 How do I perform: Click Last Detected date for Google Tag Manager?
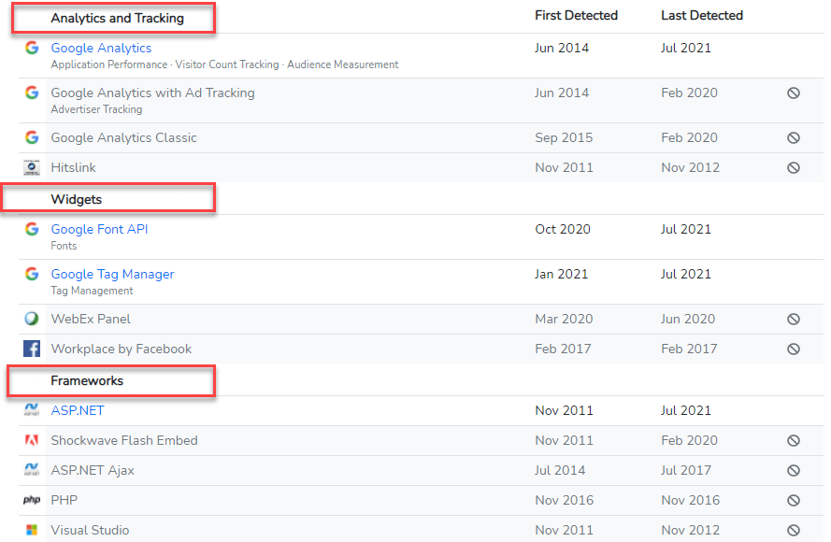[x=686, y=274]
